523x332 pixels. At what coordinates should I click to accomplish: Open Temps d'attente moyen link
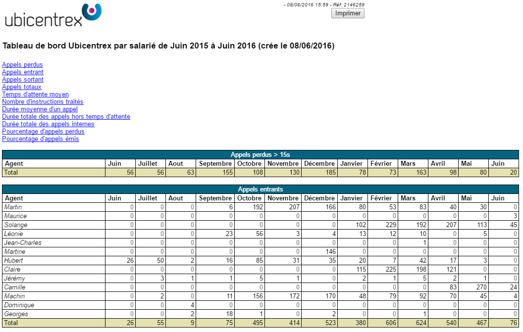click(x=35, y=95)
